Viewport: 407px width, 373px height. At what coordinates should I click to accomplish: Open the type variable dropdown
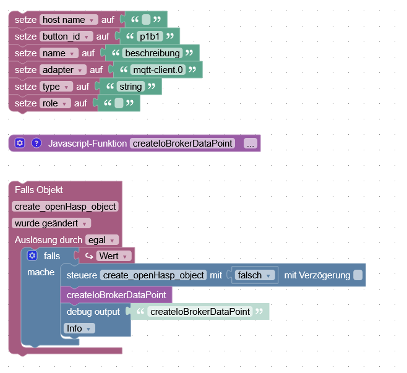click(x=56, y=87)
